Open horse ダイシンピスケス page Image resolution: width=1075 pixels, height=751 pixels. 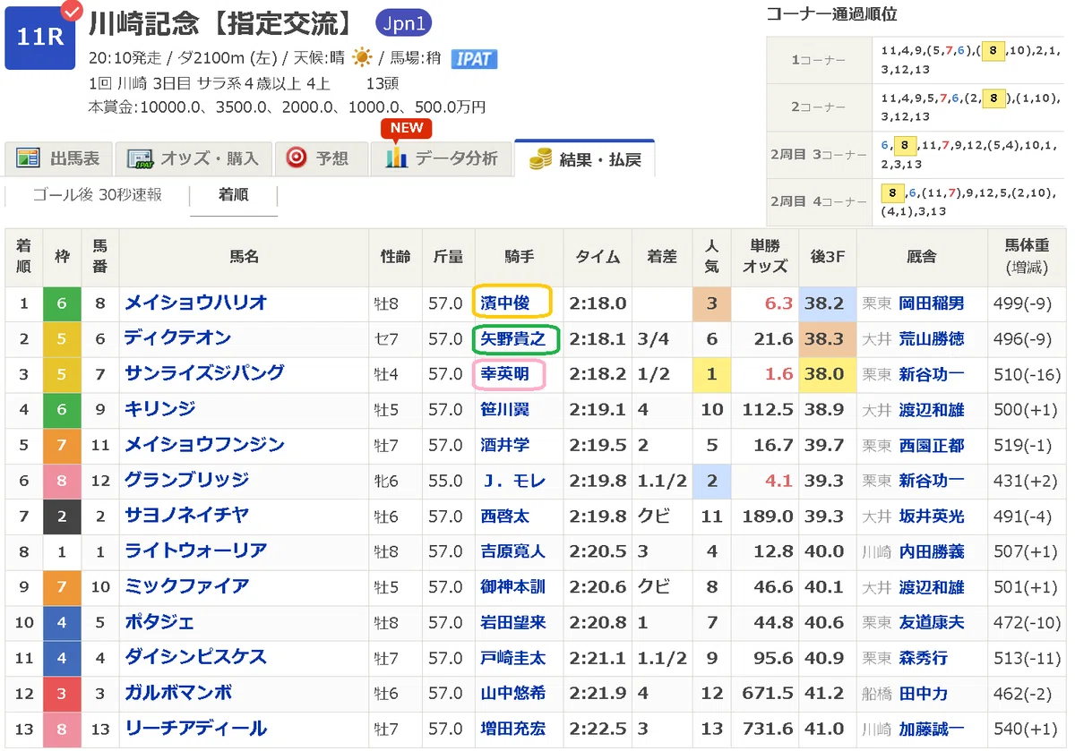pos(195,658)
